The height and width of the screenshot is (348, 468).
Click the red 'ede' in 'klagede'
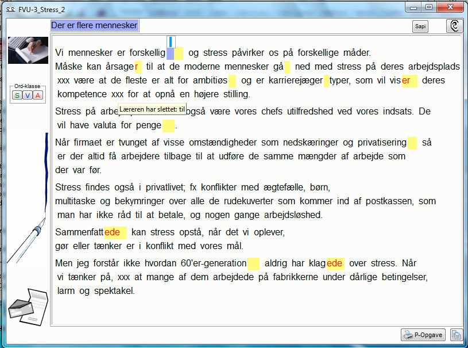335,263
